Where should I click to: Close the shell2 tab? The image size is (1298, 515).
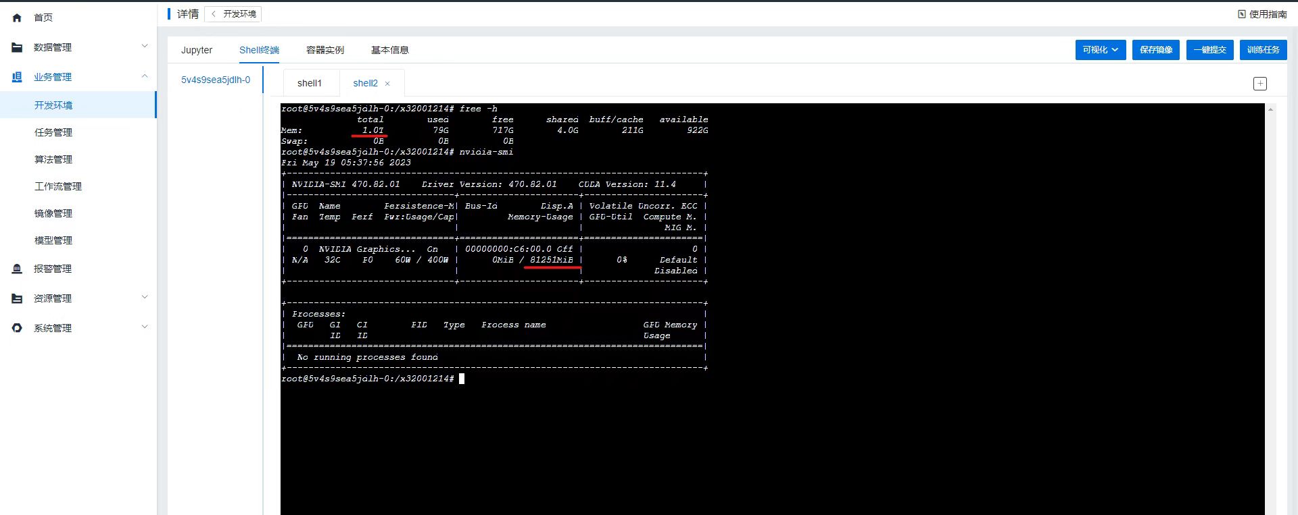[387, 84]
